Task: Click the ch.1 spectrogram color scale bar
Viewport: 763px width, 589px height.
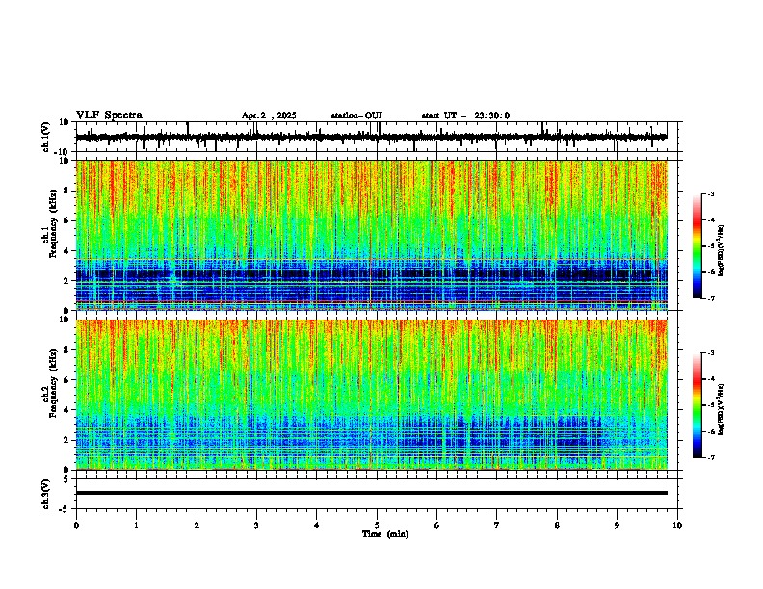Action: coord(697,246)
